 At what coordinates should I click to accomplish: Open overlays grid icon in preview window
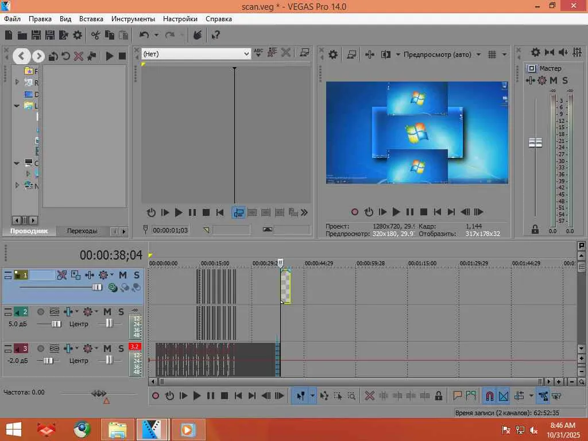(x=492, y=55)
